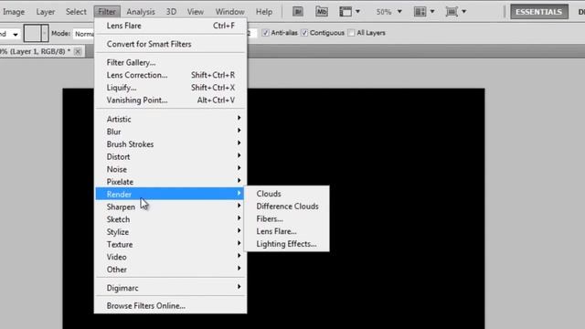Open the fill source dropdown arrow
The width and height of the screenshot is (585, 329).
click(x=16, y=35)
